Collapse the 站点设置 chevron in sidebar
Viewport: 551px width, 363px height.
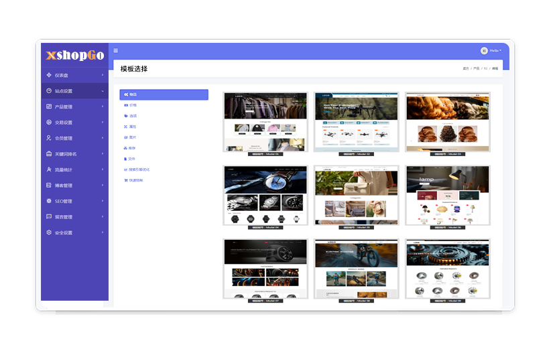(103, 91)
